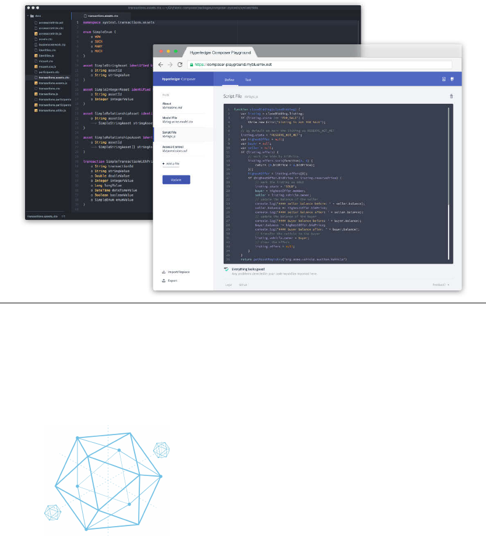
Task: Open the Legal footer link
Action: point(228,285)
